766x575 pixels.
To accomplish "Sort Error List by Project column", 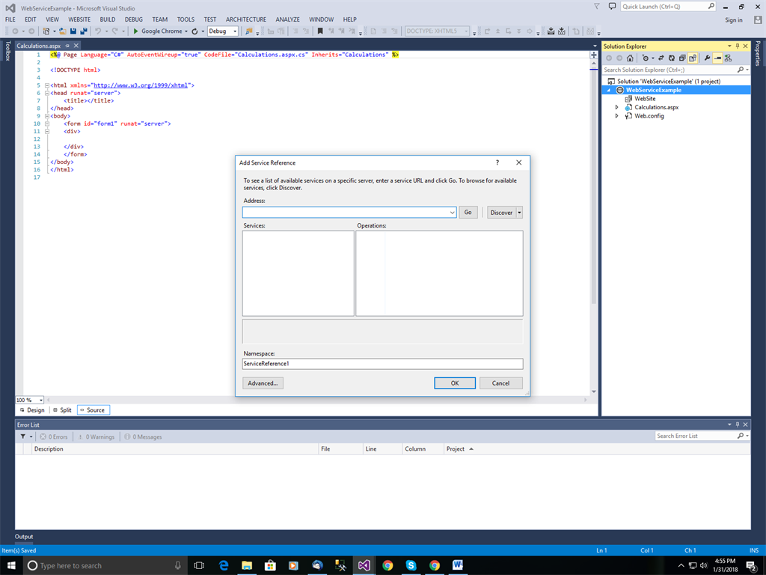I will point(456,449).
